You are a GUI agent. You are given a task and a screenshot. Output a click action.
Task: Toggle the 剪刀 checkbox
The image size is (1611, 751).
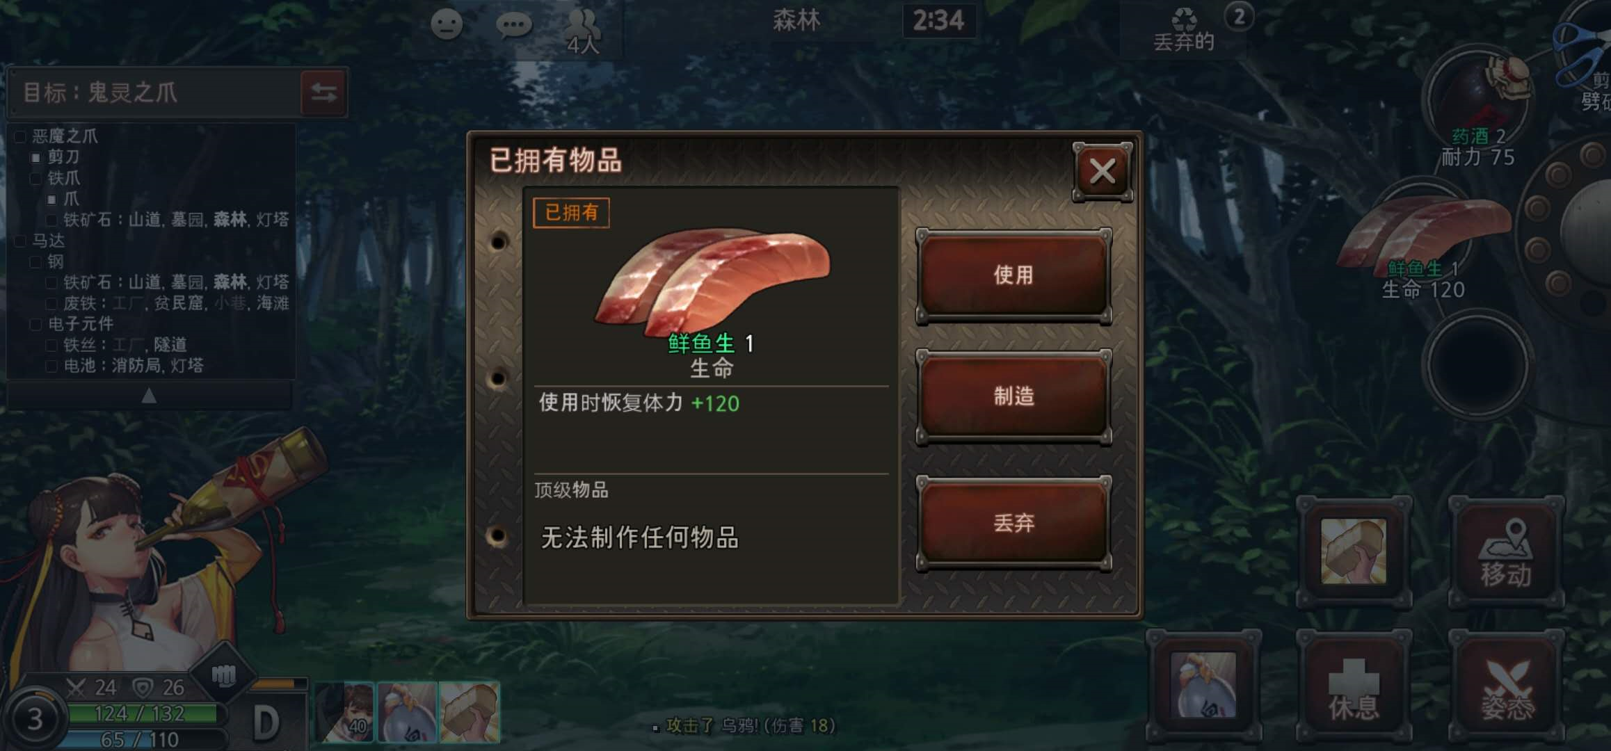tap(35, 158)
